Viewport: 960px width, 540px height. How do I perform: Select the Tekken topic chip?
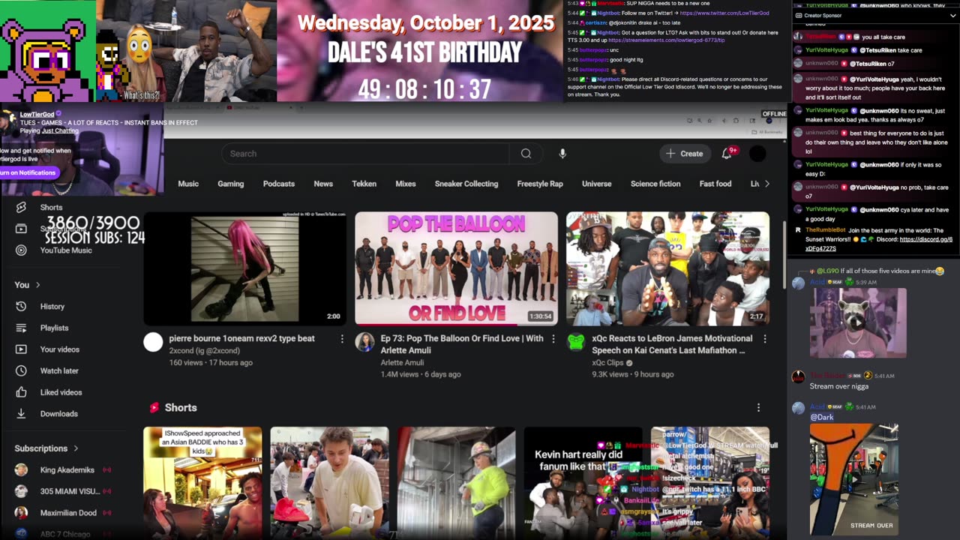[364, 184]
